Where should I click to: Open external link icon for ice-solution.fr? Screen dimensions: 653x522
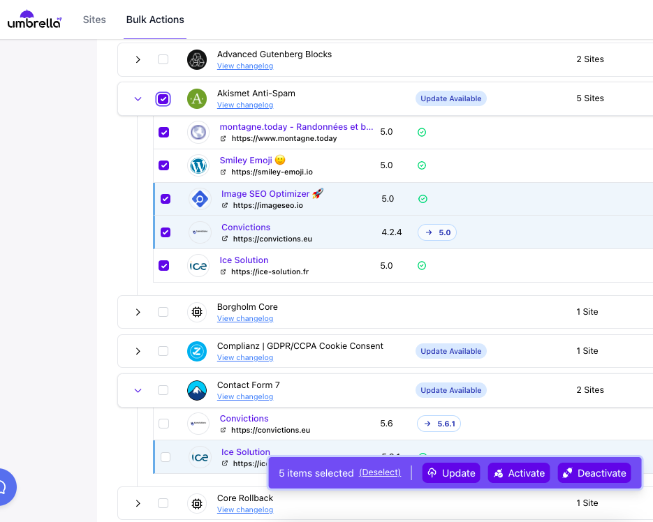(223, 272)
